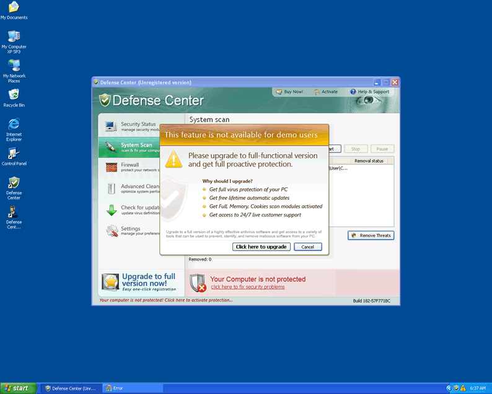Click the Buy Now! toolbar item

(x=289, y=92)
